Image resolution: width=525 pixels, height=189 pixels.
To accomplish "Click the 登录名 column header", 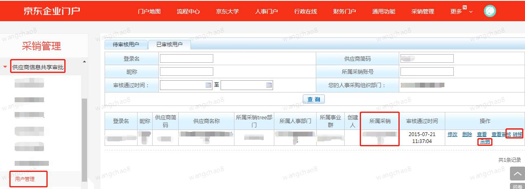I will [x=121, y=121].
